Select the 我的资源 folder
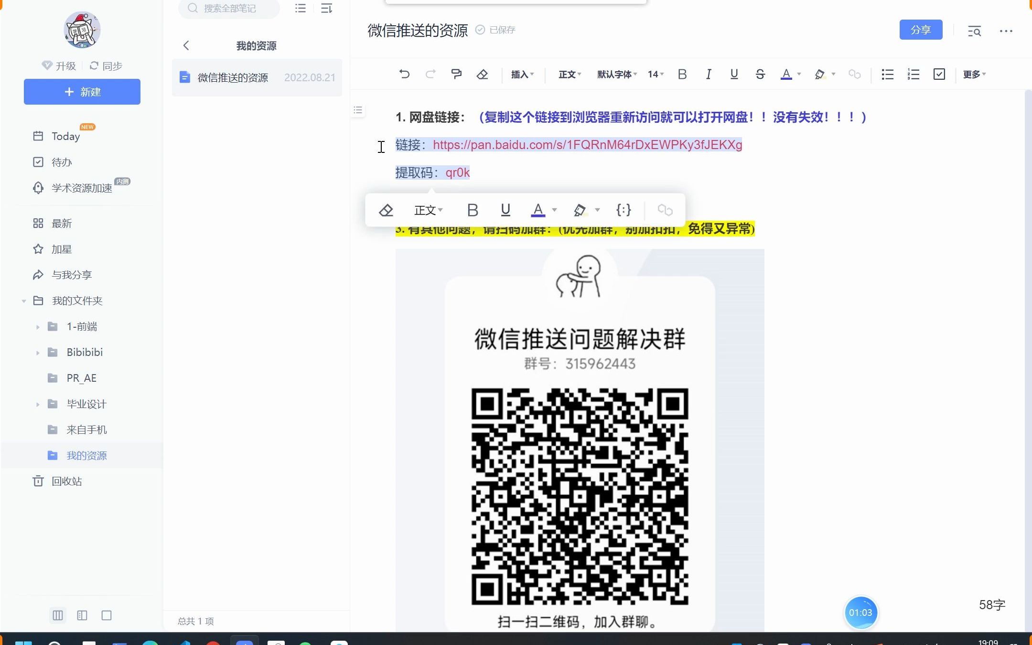The width and height of the screenshot is (1032, 645). pyautogui.click(x=86, y=455)
